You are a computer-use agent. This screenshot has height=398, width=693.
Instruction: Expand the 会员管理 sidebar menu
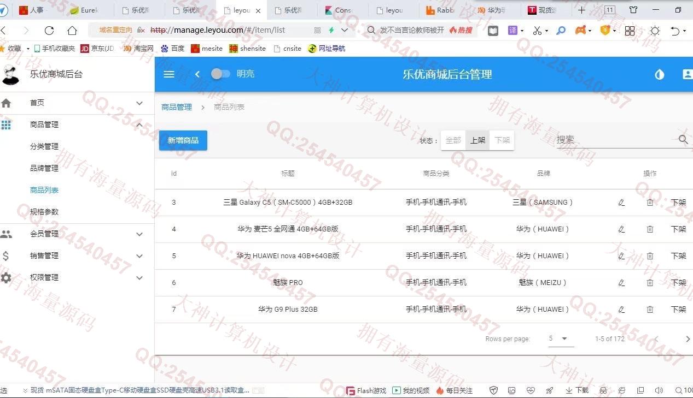tap(77, 234)
